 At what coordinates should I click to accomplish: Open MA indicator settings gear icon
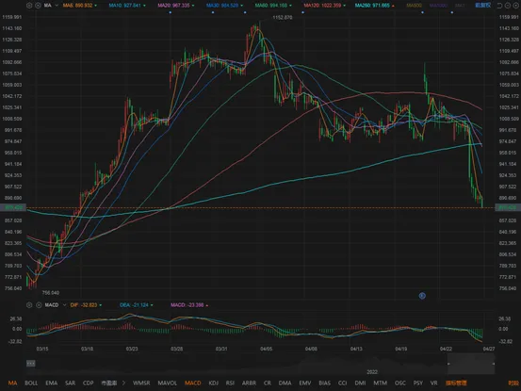pos(29,6)
